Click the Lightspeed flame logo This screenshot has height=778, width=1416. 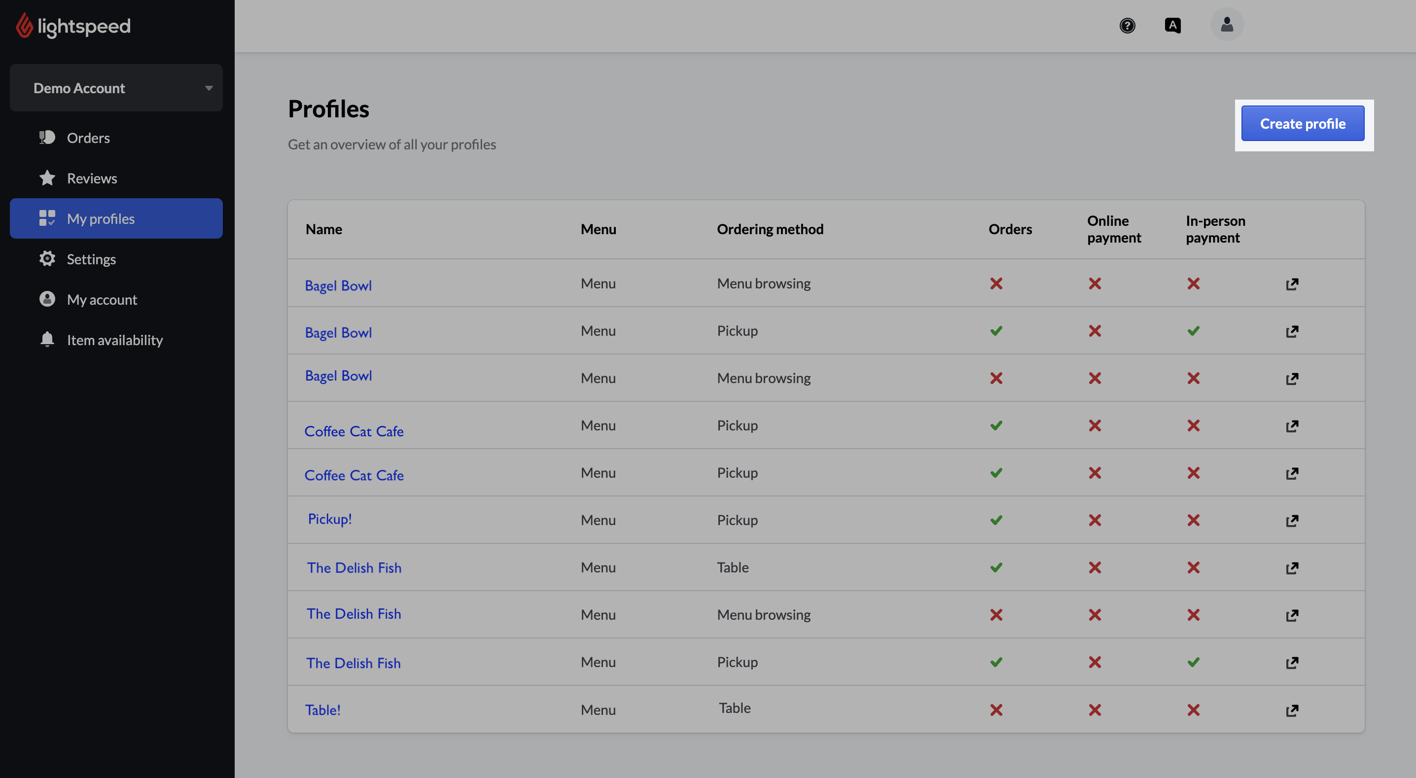[24, 25]
